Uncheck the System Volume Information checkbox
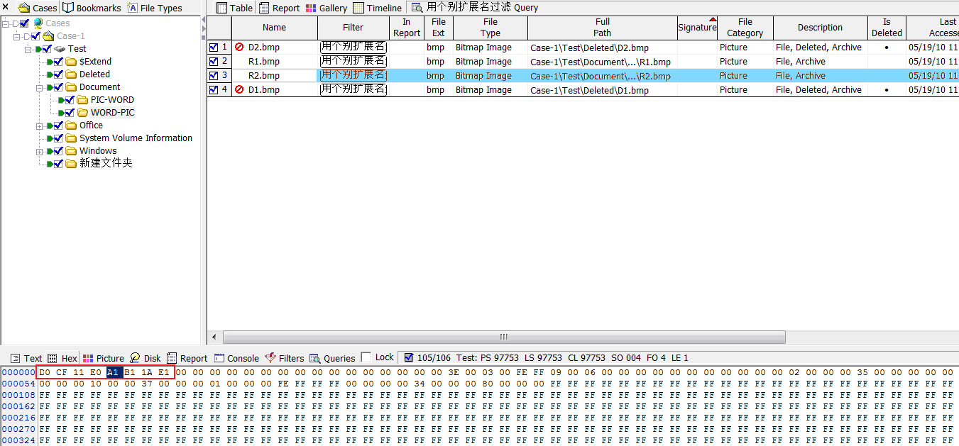 click(x=59, y=138)
